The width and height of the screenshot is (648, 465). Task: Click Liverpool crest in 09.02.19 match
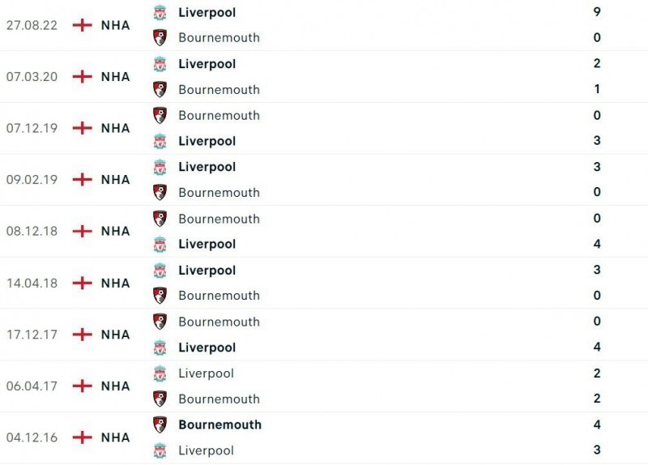point(160,167)
